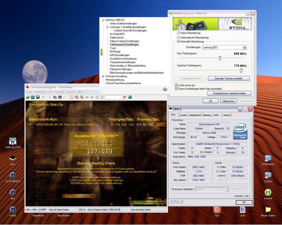Viewport: 282px width, 225px height.
Task: Select 'Farbkorrektur' in the NVIDIA tree
Action: click(117, 38)
